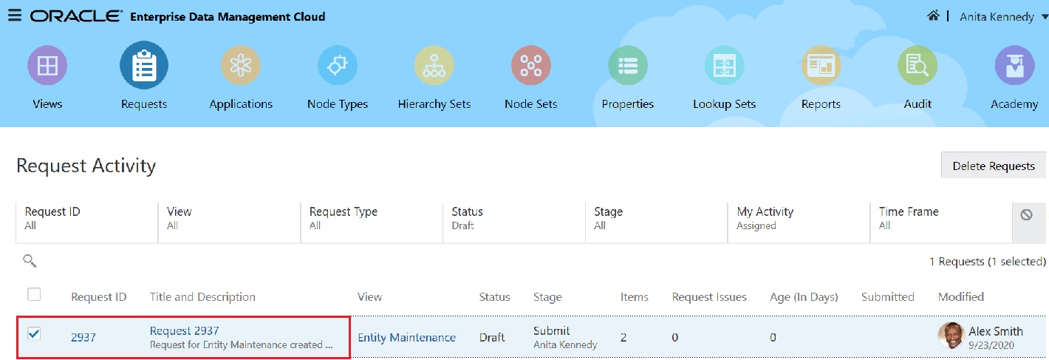This screenshot has width=1049, height=360.
Task: Click the Academy label
Action: pyautogui.click(x=1014, y=104)
